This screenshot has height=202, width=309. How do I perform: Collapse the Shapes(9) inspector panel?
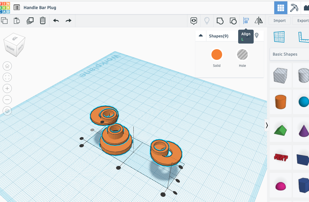(x=201, y=36)
